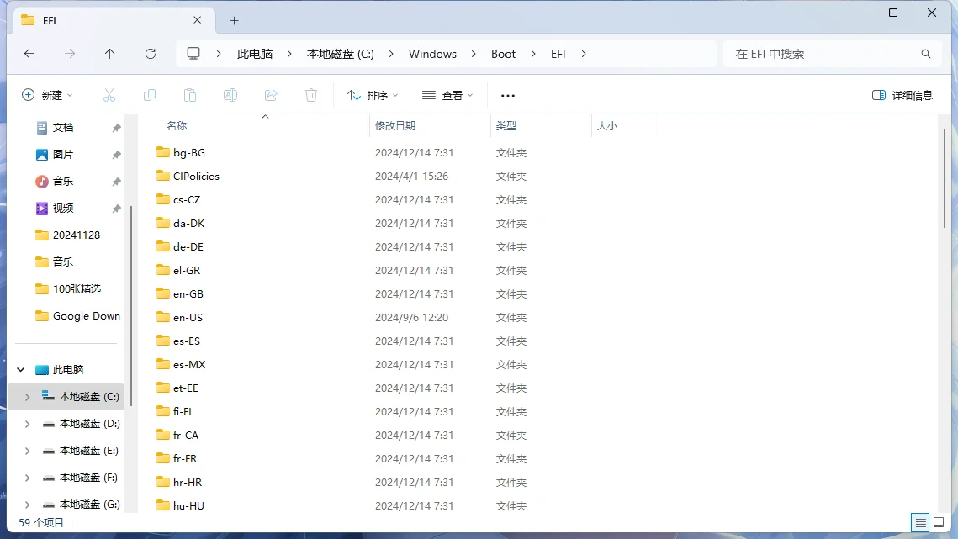Open pinned 音乐 with the red music icon

pos(63,182)
